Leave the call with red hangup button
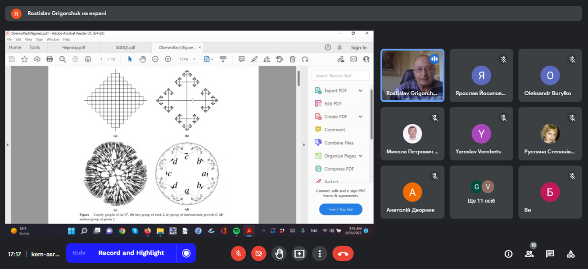Screen dimensions: 588x269 (x=343, y=254)
